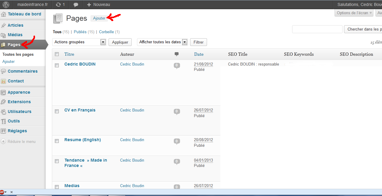
Task: Close the bottom bar with the x button
Action: pyautogui.click(x=11, y=192)
